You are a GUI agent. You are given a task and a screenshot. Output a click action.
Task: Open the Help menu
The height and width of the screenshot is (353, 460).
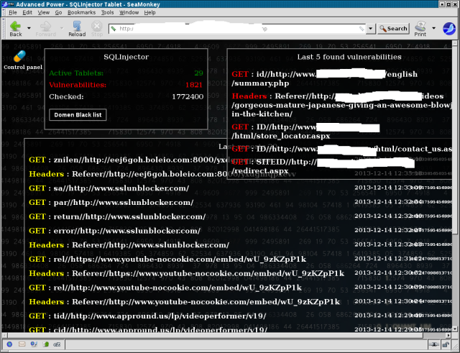(x=149, y=12)
